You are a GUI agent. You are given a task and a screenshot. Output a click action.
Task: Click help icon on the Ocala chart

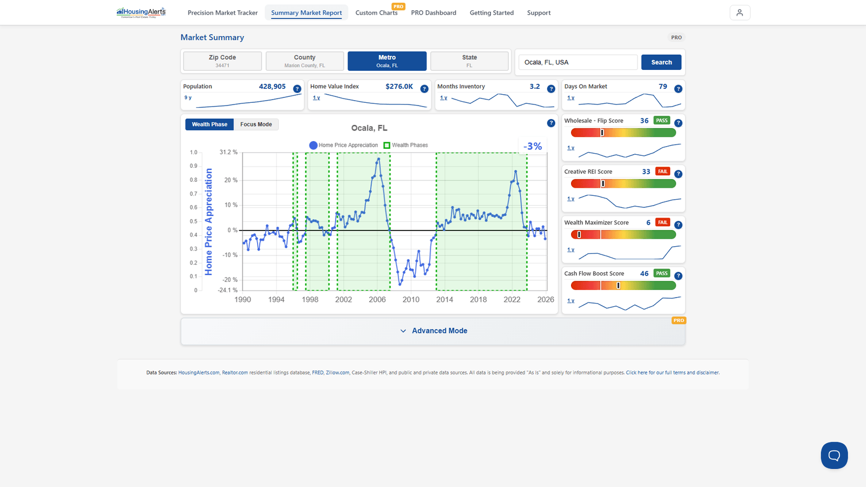click(x=551, y=123)
